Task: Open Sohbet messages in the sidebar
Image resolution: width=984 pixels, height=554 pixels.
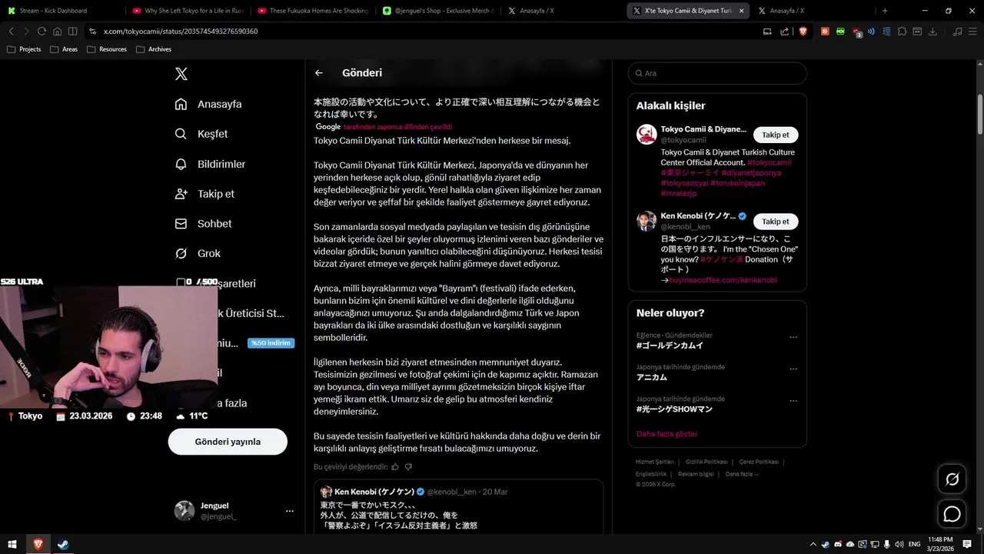Action: coord(204,224)
